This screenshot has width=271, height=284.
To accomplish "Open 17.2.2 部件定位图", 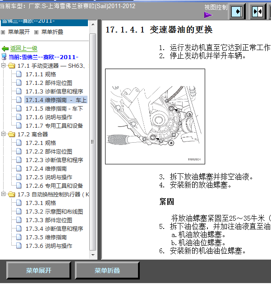I will pyautogui.click(x=49, y=151).
